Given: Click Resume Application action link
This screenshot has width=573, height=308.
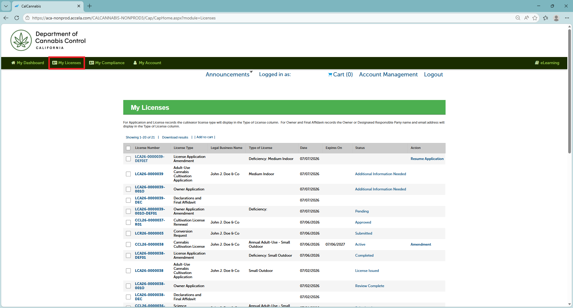Looking at the screenshot, I should pos(427,159).
